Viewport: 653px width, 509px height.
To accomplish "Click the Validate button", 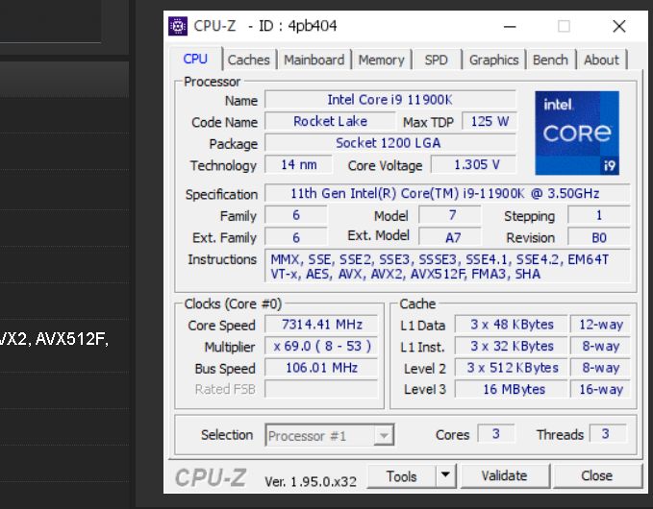I will coord(504,475).
